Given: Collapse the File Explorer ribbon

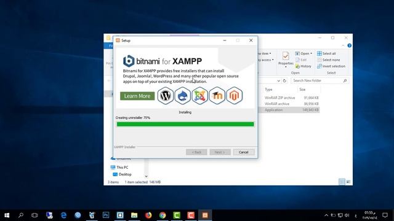Looking at the screenshot, I should (343, 45).
